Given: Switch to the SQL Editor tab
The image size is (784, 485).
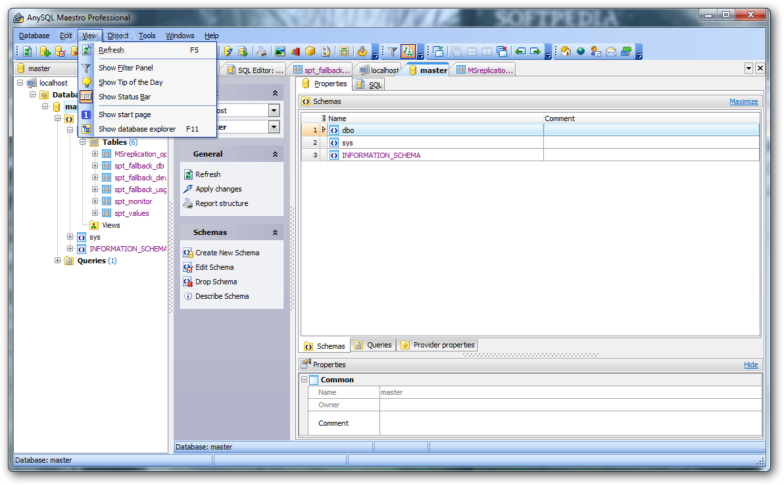Looking at the screenshot, I should tap(255, 70).
